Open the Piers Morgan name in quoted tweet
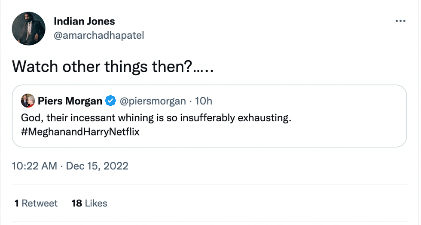The image size is (421, 225). (x=70, y=101)
